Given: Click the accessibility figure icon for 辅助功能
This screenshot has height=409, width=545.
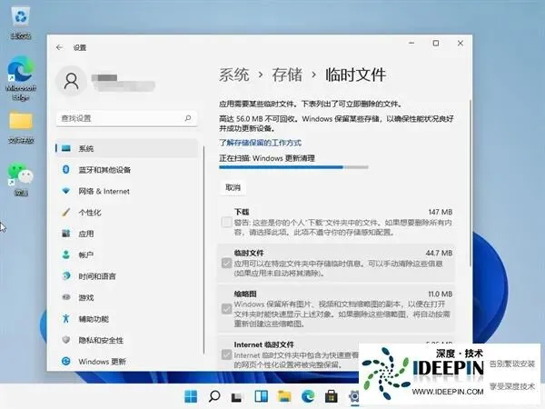Looking at the screenshot, I should coord(66,318).
